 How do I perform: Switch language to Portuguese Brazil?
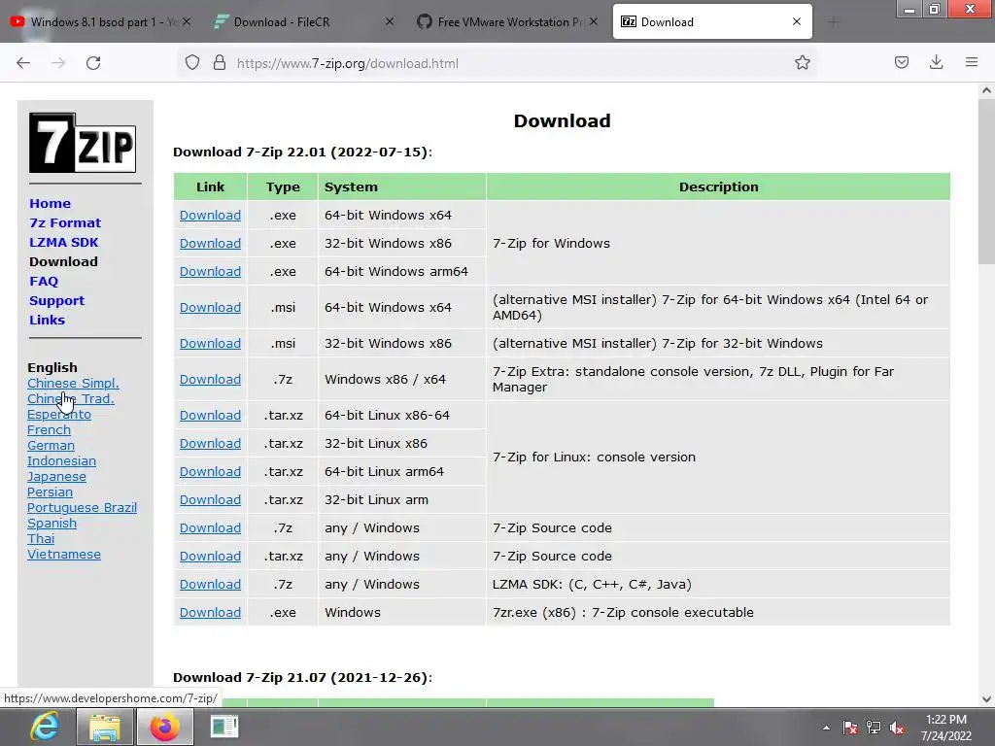pyautogui.click(x=82, y=507)
